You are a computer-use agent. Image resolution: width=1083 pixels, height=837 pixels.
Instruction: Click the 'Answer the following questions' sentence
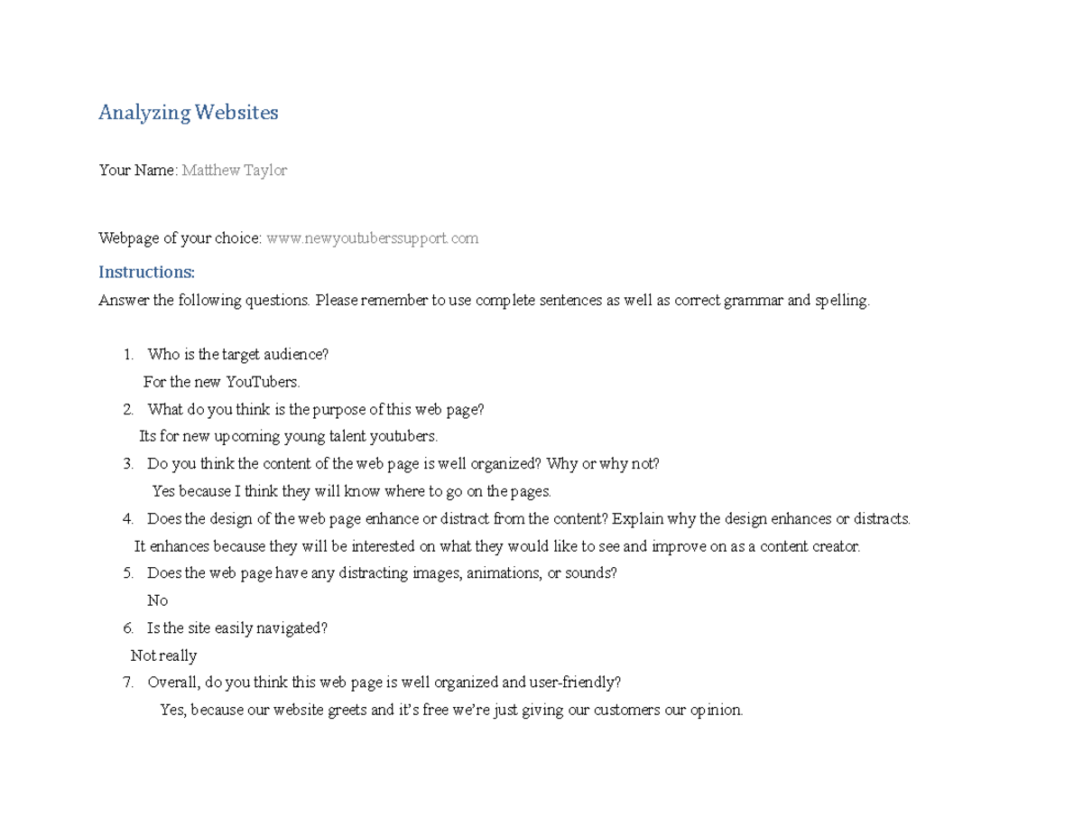(x=484, y=301)
